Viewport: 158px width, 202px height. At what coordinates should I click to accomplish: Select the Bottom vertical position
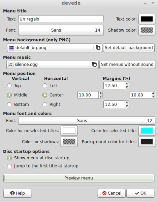click(x=9, y=105)
